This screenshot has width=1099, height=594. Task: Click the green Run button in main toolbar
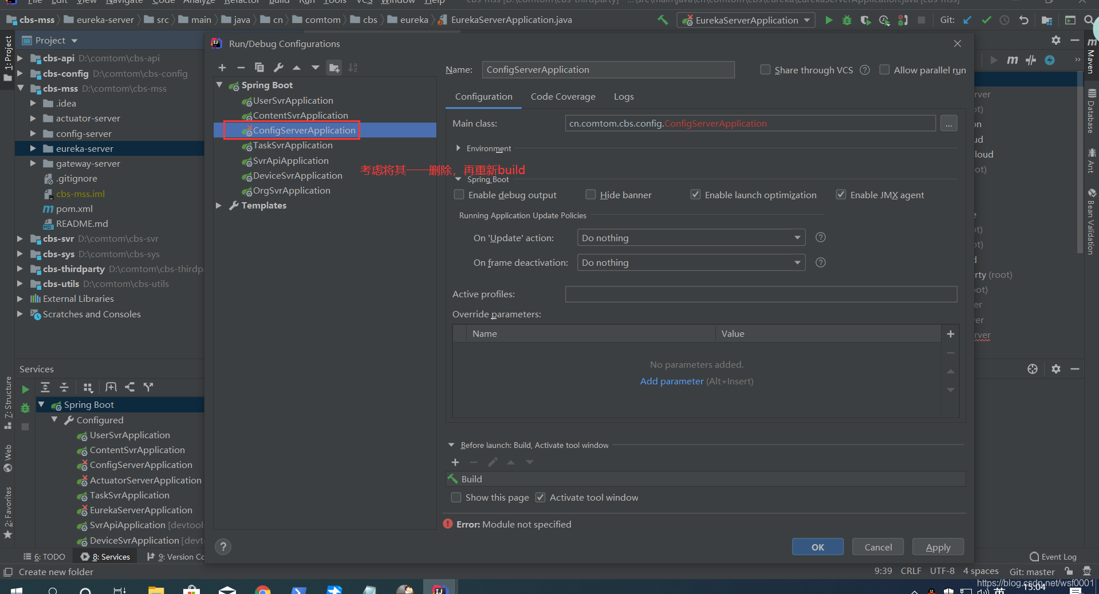pyautogui.click(x=829, y=20)
